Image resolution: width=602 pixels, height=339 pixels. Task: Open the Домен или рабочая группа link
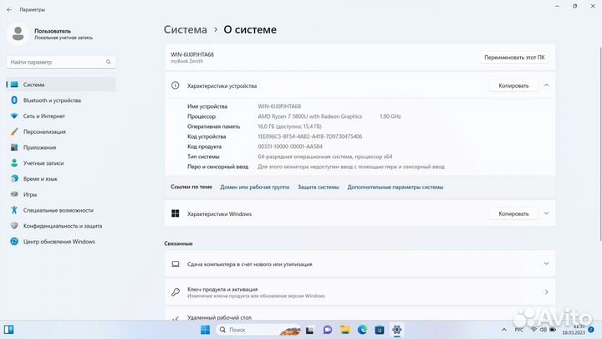pos(254,187)
